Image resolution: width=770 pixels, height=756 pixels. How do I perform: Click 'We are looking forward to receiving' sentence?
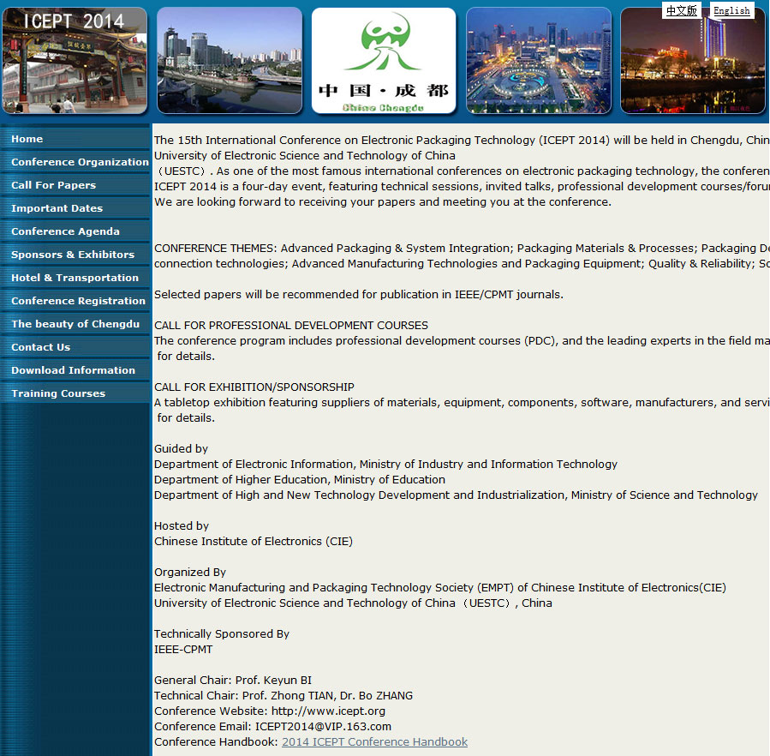click(383, 202)
